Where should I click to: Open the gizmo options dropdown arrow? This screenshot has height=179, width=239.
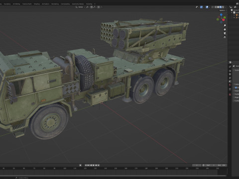[x=204, y=7]
